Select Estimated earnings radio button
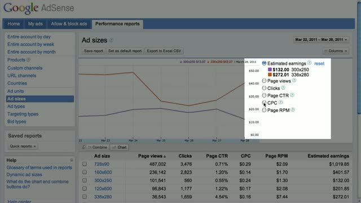This screenshot has width=361, height=203. 264,63
